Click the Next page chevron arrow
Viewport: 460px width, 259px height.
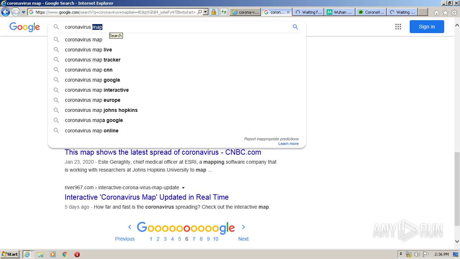[243, 227]
